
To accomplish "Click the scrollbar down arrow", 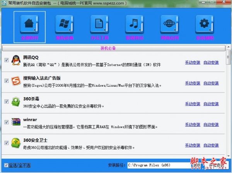I will [229, 156].
